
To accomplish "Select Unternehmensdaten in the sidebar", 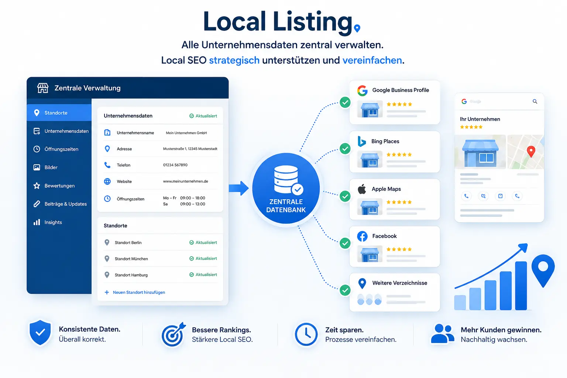I will (x=59, y=131).
